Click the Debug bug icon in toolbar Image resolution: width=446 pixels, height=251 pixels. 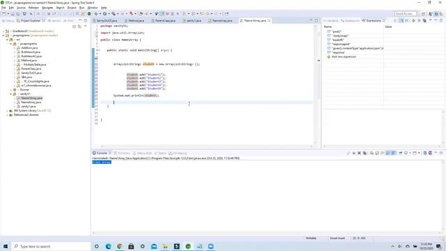[96, 14]
